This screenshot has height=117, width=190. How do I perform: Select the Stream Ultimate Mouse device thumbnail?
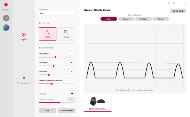point(97,103)
